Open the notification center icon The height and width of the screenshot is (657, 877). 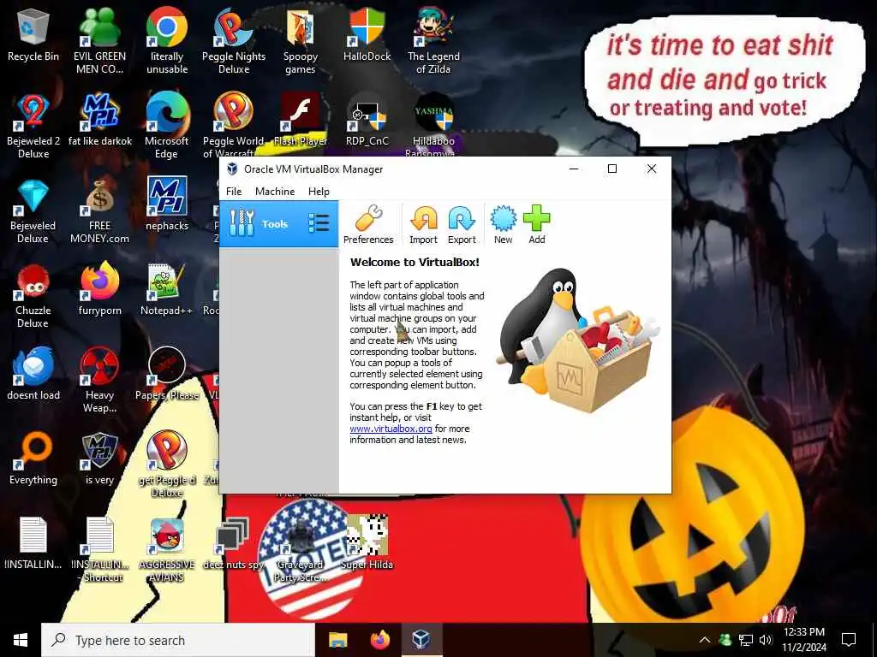point(849,640)
